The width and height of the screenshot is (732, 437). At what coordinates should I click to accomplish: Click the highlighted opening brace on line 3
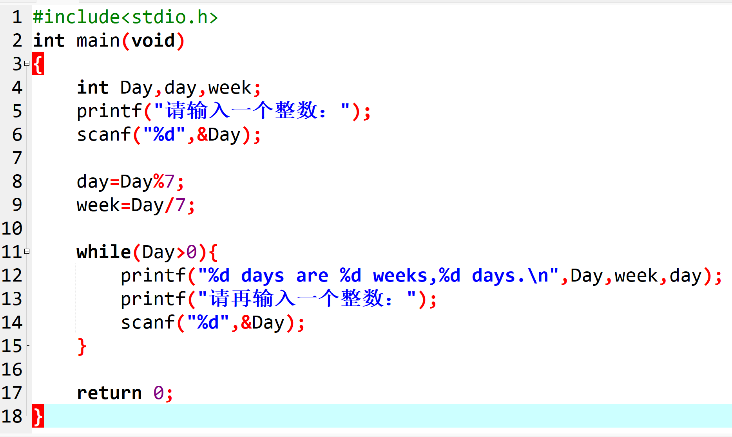(38, 64)
